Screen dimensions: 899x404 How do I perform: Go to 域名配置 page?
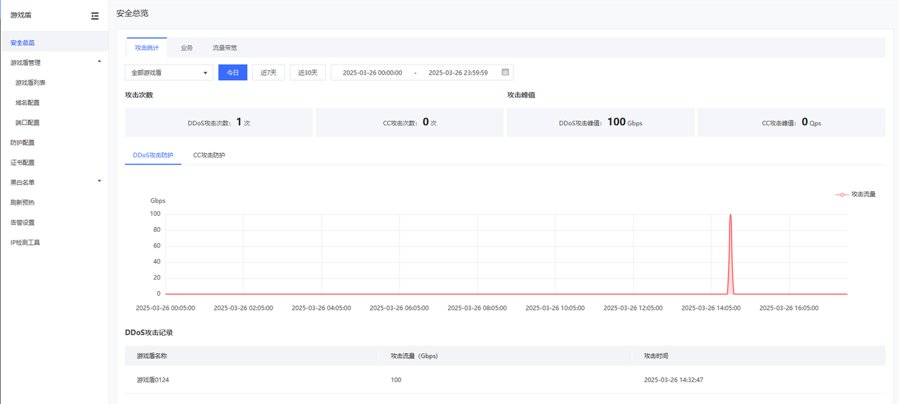click(27, 103)
